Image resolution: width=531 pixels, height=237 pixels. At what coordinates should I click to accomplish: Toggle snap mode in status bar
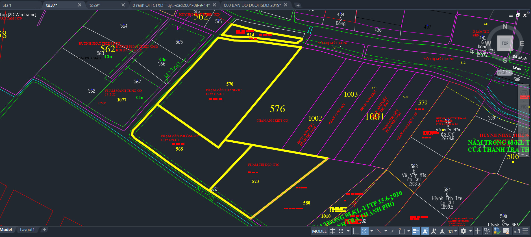[x=341, y=231]
